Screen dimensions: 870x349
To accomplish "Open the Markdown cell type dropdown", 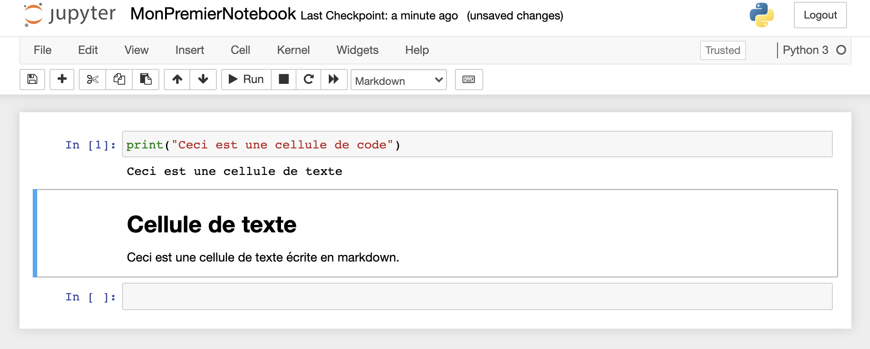I will click(399, 80).
